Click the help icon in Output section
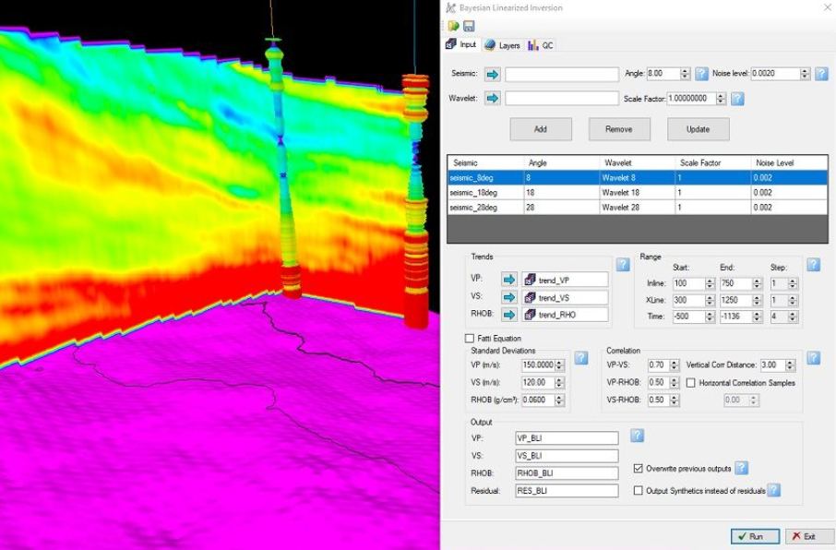836x550 pixels. pos(637,436)
